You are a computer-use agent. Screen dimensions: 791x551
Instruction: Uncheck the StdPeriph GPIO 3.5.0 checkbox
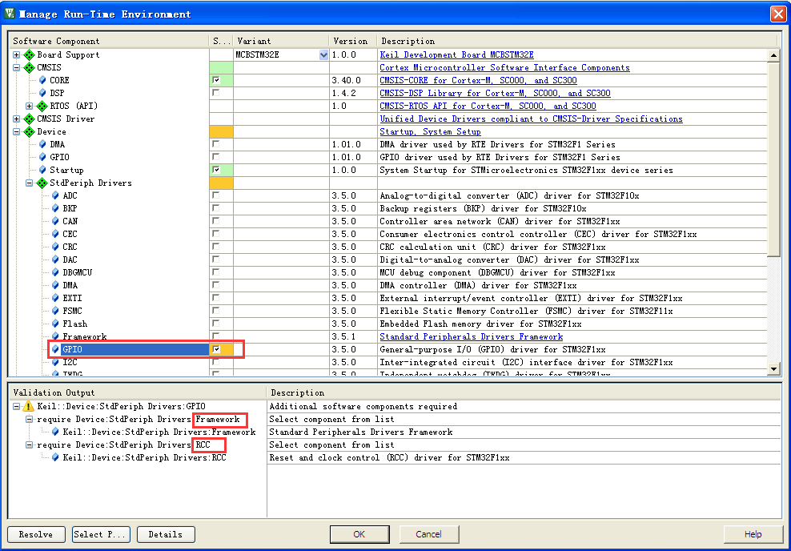[216, 349]
